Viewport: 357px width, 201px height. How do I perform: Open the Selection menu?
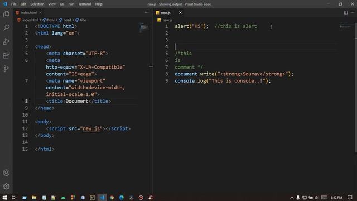(x=37, y=4)
